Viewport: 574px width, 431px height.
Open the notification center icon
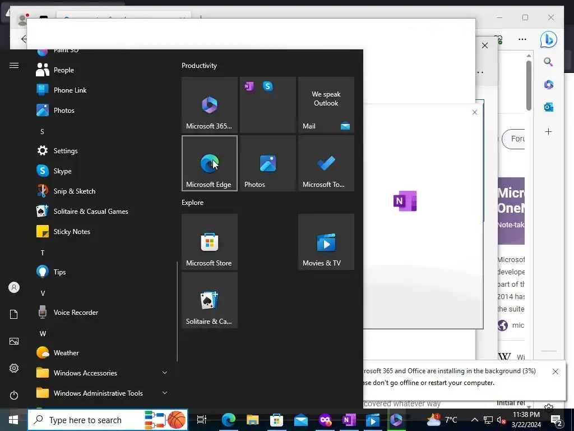click(556, 420)
